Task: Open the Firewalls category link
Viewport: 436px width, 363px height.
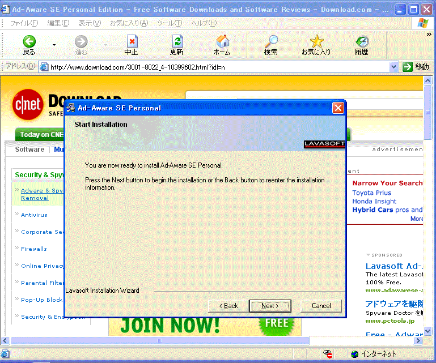Action: coord(34,249)
